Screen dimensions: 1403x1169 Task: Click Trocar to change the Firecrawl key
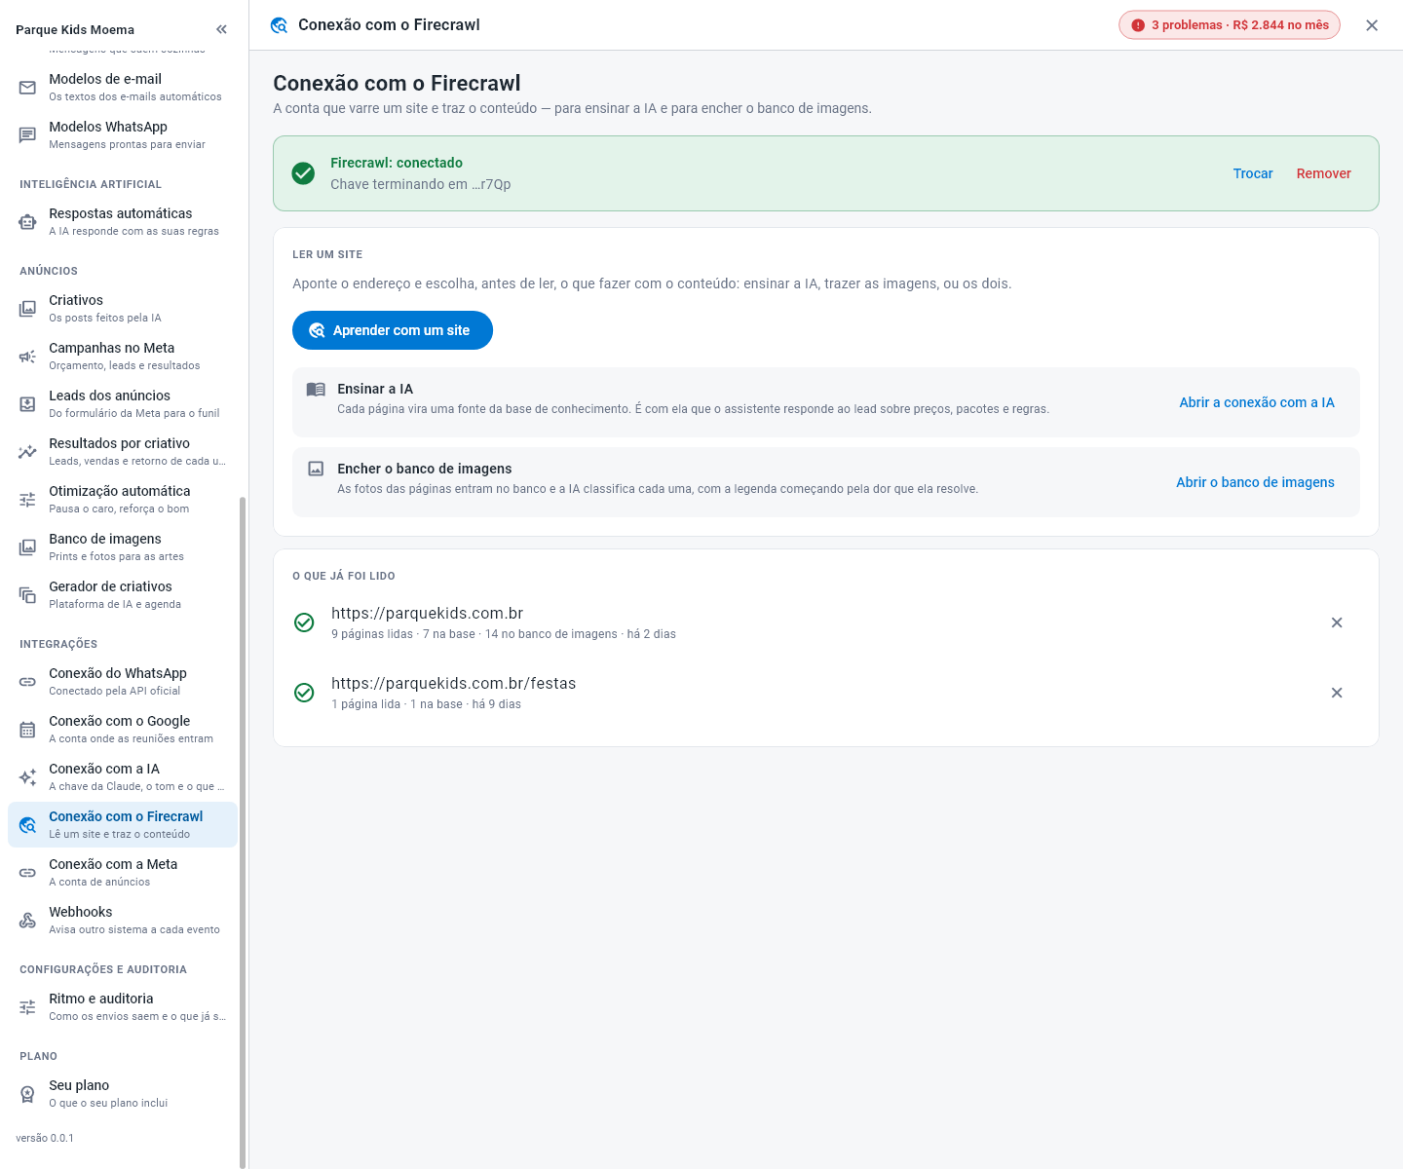pos(1253,173)
